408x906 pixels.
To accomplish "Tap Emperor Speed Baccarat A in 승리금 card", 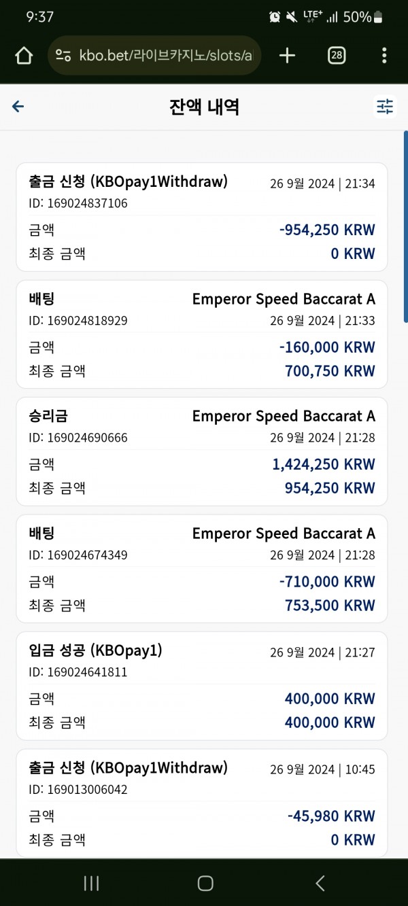I will click(284, 417).
